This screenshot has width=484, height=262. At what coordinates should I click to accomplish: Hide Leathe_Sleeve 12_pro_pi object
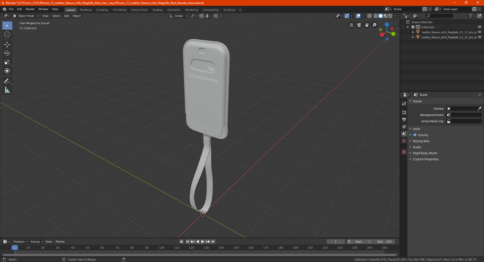pyautogui.click(x=479, y=32)
